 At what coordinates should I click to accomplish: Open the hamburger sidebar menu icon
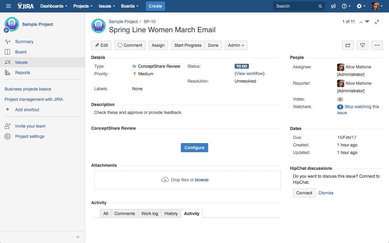[x=9, y=6]
